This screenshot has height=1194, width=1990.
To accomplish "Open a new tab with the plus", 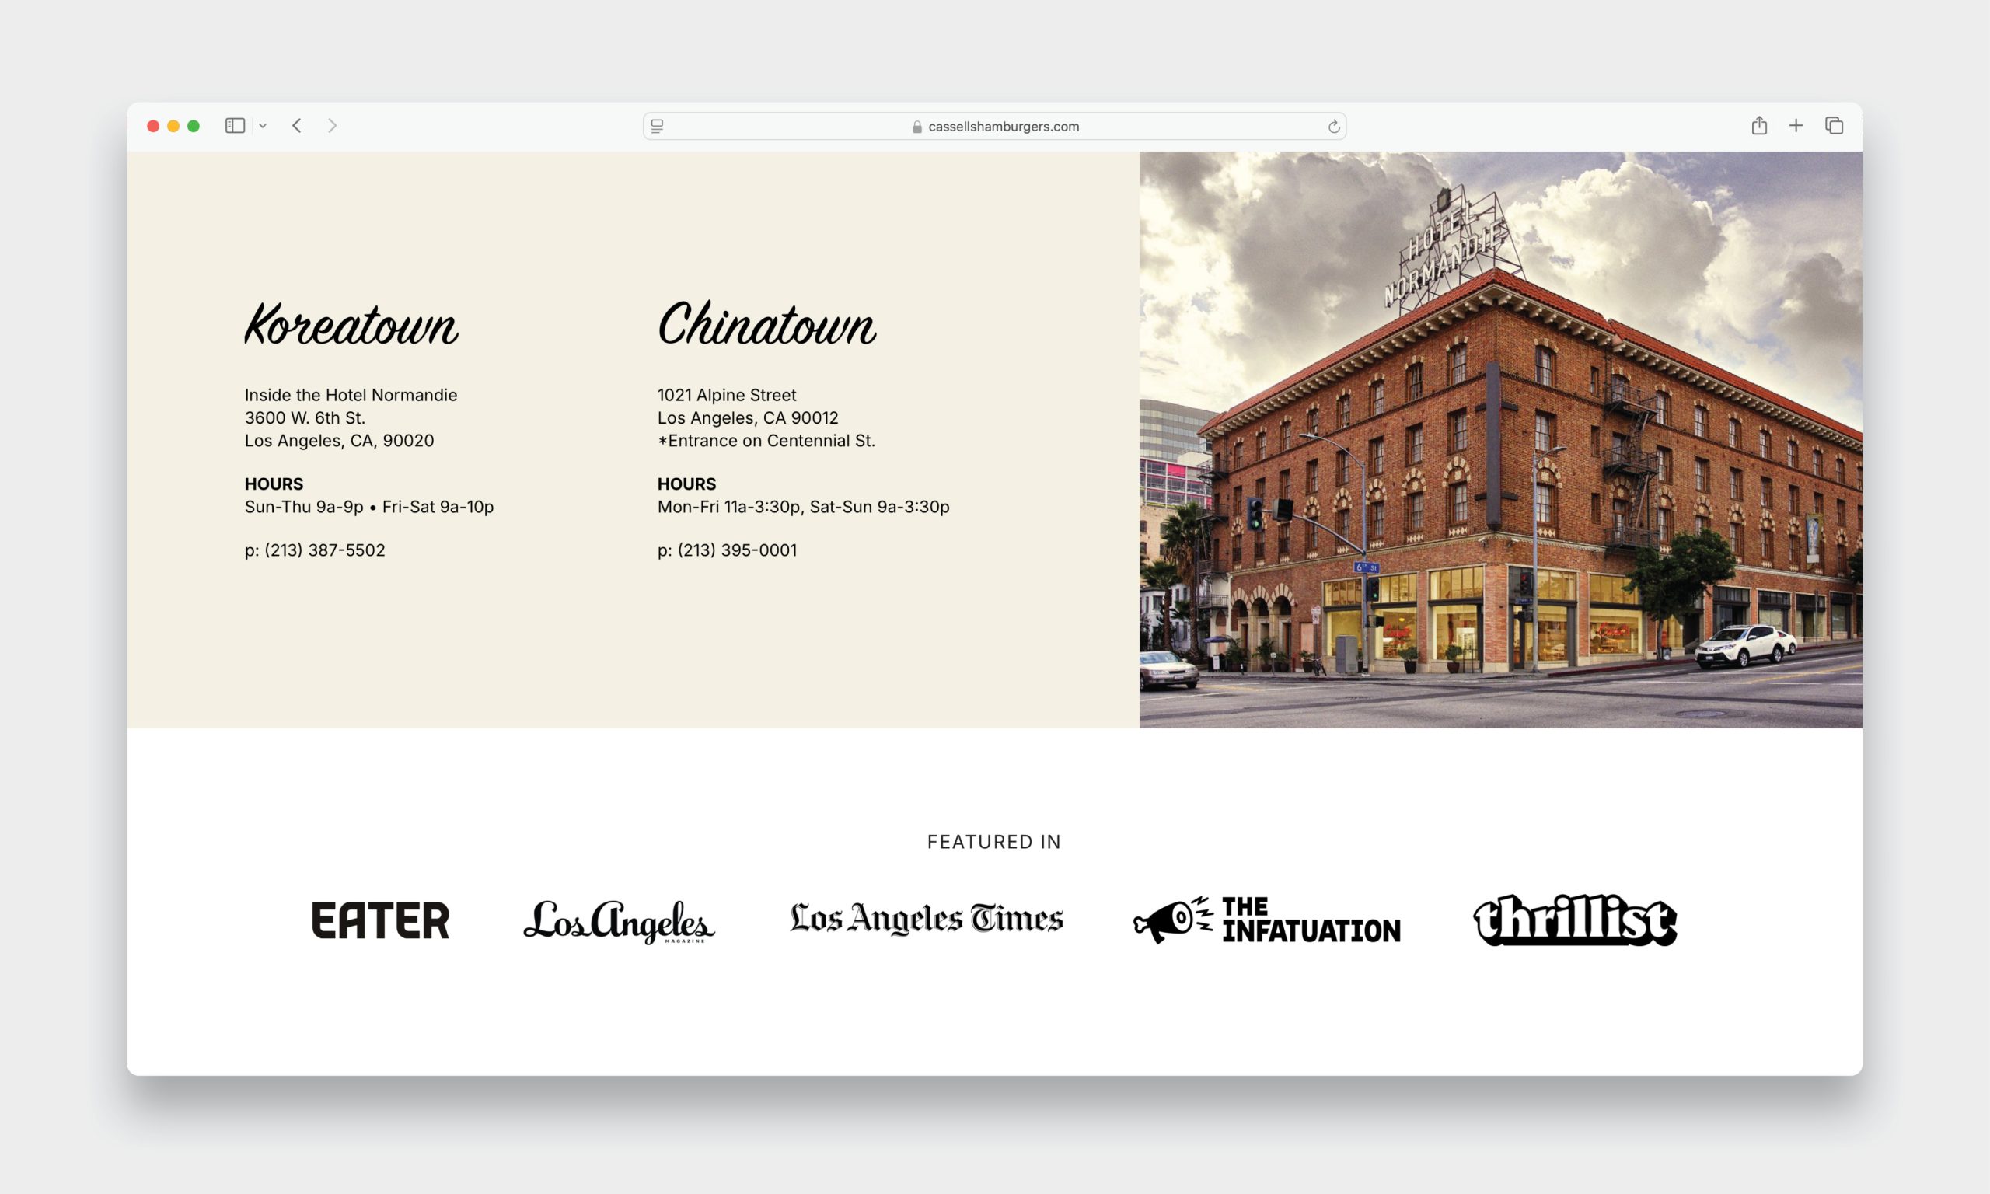I will pyautogui.click(x=1796, y=125).
